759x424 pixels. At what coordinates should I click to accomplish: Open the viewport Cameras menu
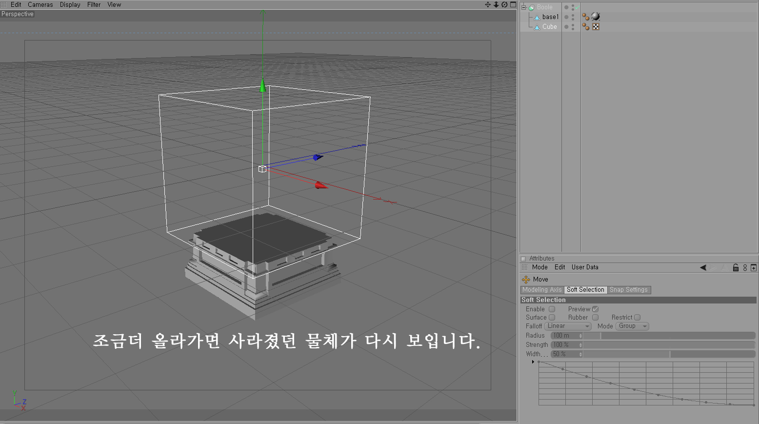pos(40,4)
